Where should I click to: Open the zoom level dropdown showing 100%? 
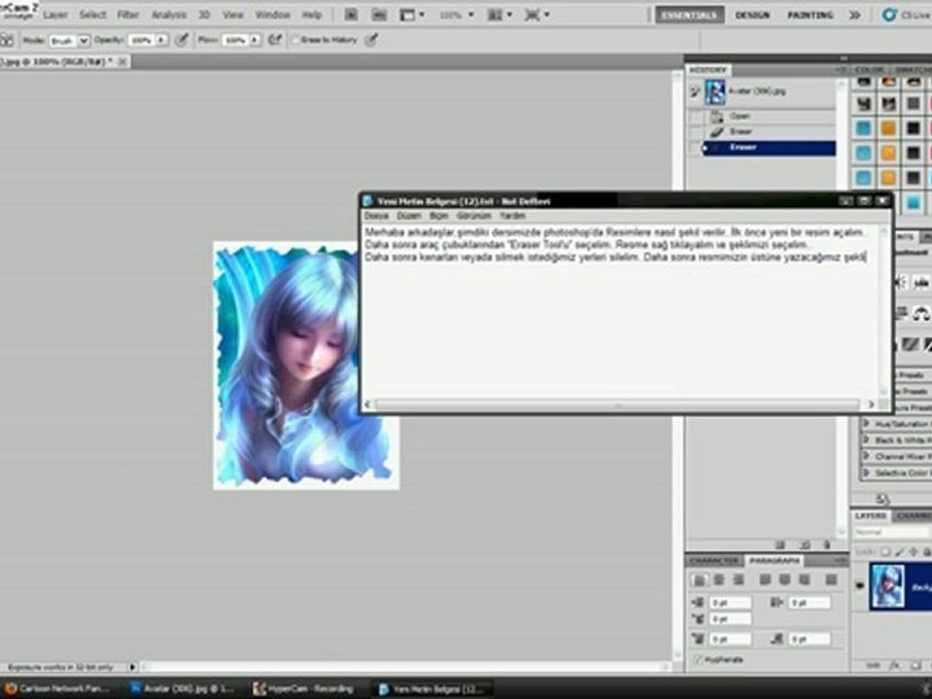tap(456, 15)
